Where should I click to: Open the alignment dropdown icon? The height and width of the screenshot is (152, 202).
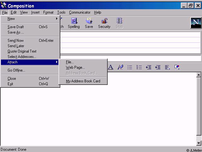168,67
